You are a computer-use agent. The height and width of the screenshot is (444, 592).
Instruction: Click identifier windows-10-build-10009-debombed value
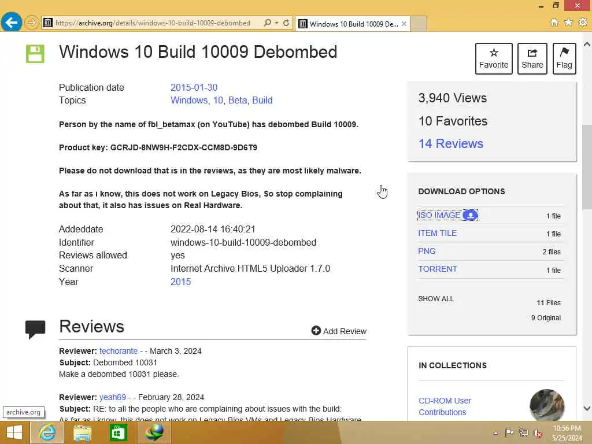pyautogui.click(x=243, y=242)
